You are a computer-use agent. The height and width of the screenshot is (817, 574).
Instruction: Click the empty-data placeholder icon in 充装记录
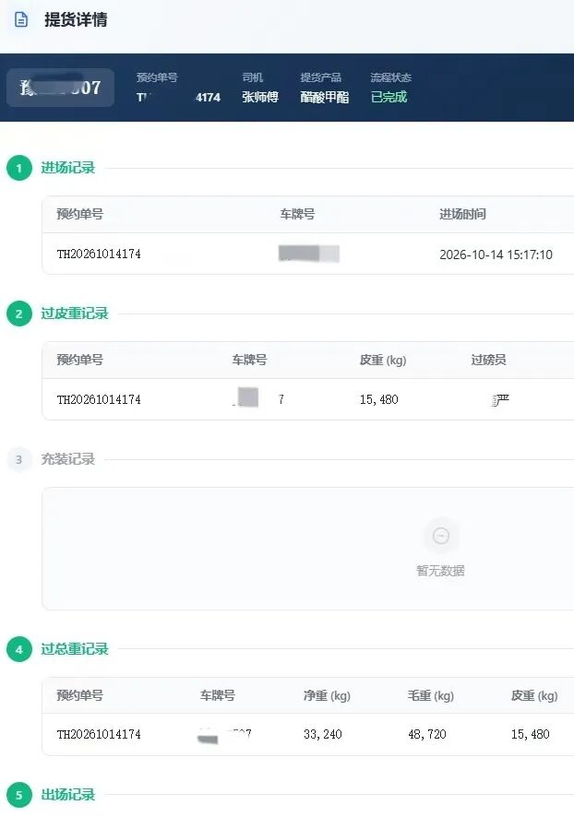441,536
